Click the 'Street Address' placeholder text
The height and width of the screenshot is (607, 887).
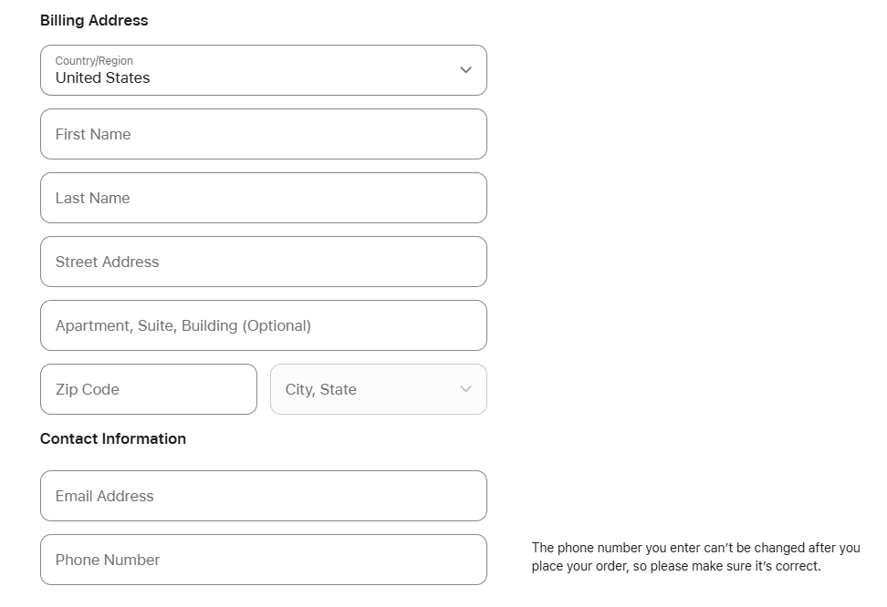click(x=107, y=262)
